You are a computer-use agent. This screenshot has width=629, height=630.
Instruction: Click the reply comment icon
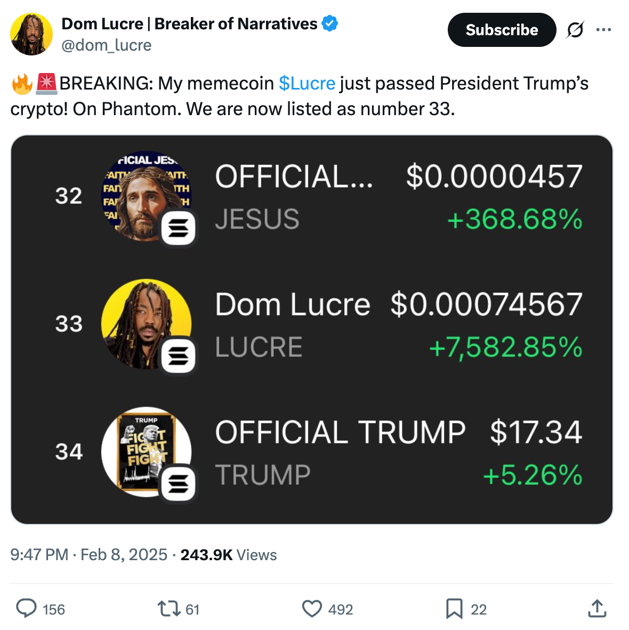(x=27, y=608)
